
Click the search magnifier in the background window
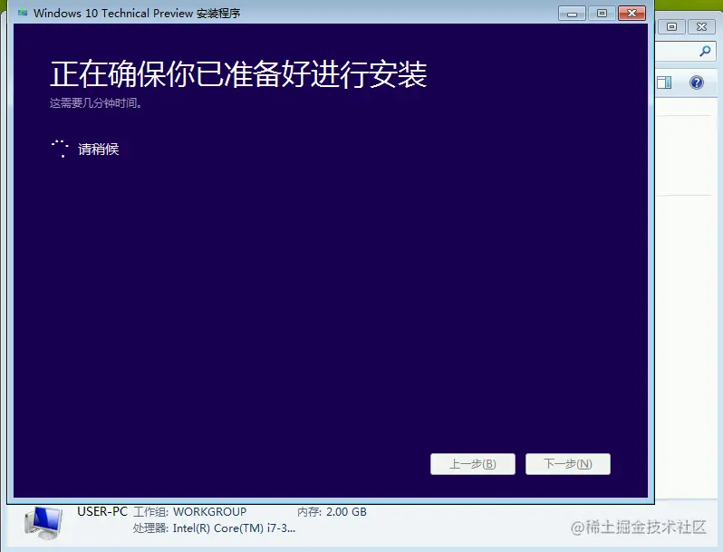pyautogui.click(x=705, y=51)
